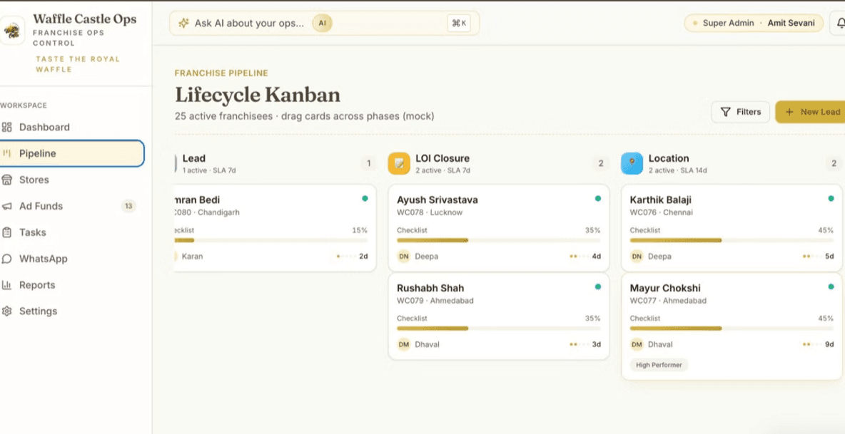This screenshot has width=845, height=434.
Task: Click the Ask AI search field
Action: coord(324,23)
